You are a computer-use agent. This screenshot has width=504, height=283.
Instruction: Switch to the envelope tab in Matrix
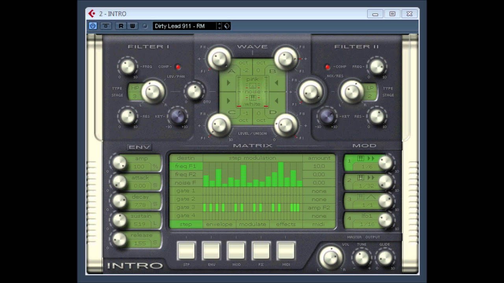click(x=219, y=224)
